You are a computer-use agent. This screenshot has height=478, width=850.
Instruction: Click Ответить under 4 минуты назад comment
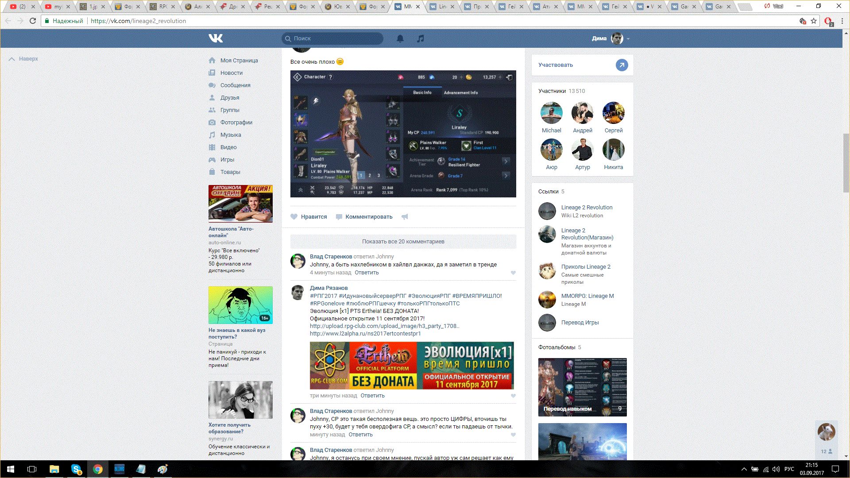[367, 273]
